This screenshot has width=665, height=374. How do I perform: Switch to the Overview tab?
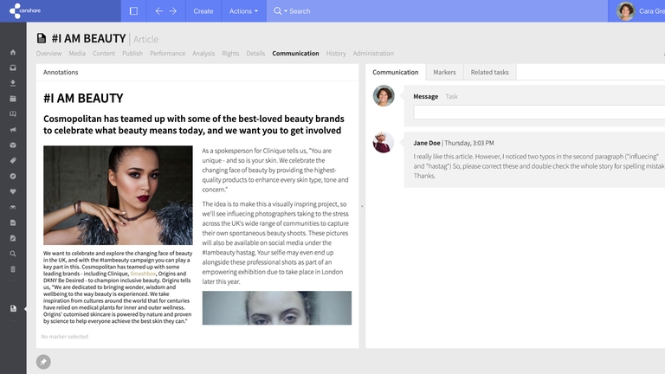[48, 54]
